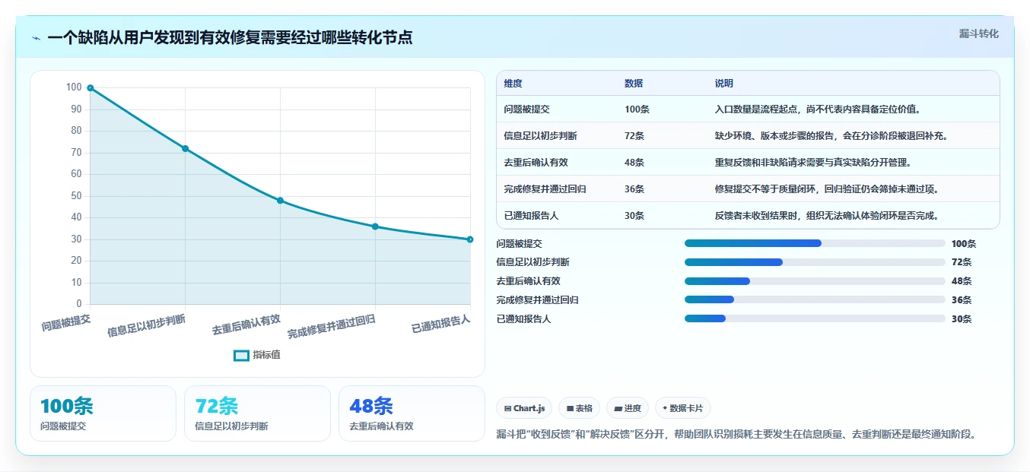Click the 说明 column header
The image size is (1030, 472).
723,84
